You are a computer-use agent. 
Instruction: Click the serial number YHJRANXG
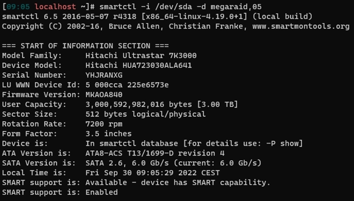[104, 75]
